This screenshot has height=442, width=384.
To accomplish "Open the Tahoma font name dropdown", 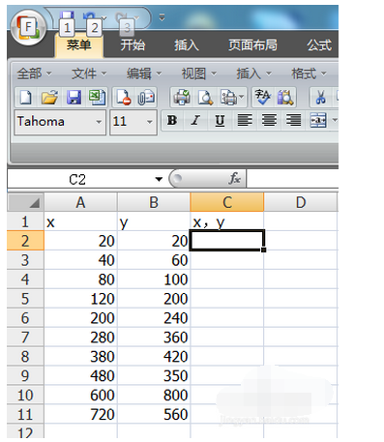I will [x=99, y=122].
